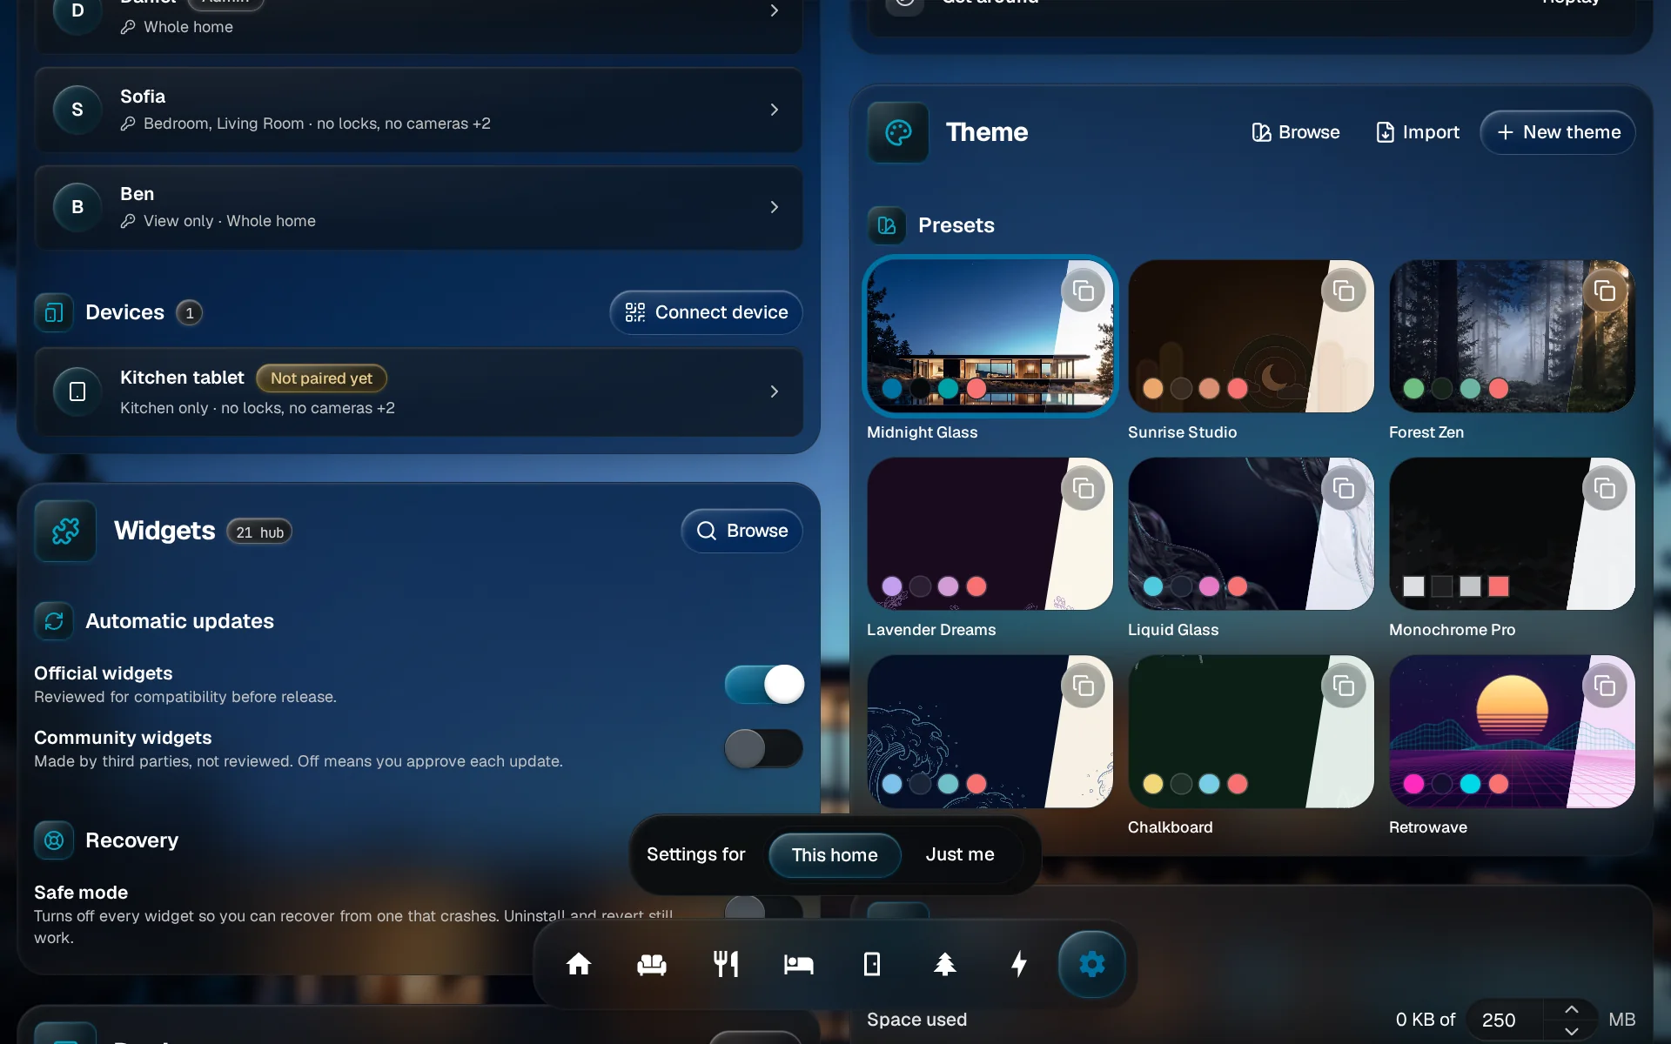Browse themes from the Theme header
Image resolution: width=1671 pixels, height=1044 pixels.
pyautogui.click(x=1296, y=132)
